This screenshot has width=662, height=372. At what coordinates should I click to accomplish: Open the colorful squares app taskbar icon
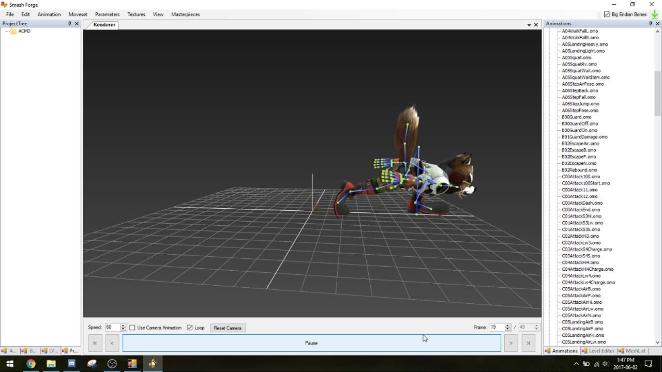(x=132, y=364)
